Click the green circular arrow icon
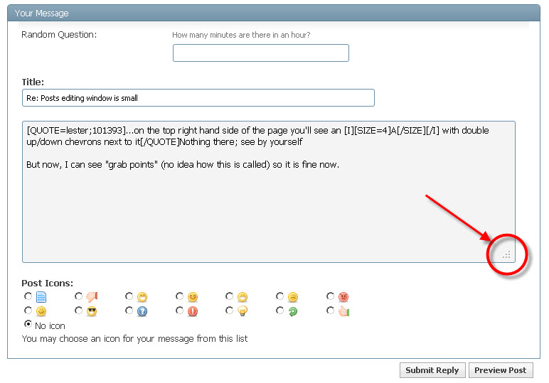This screenshot has width=549, height=383. [293, 311]
